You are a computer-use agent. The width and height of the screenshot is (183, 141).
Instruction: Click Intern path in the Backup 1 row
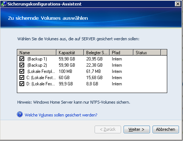117,59
